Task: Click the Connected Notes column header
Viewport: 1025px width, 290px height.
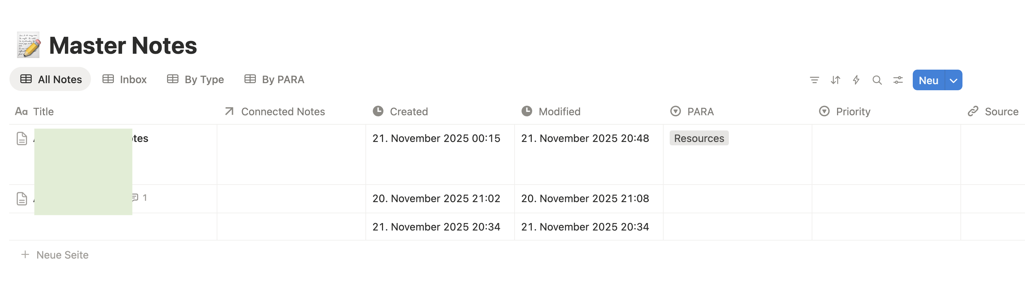Action: [283, 112]
